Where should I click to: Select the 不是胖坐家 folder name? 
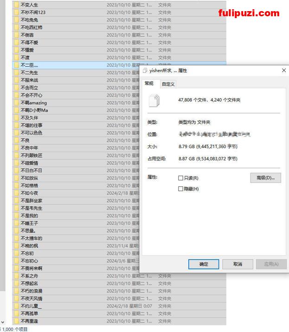pos(32,200)
